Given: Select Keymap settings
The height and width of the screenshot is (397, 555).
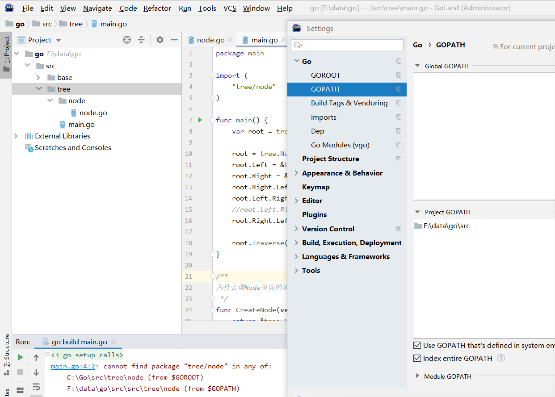Looking at the screenshot, I should [x=316, y=187].
